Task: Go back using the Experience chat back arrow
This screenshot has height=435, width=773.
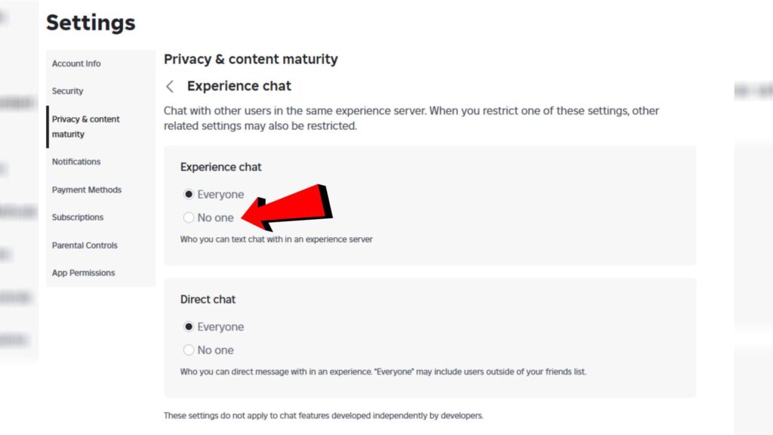Action: [170, 87]
